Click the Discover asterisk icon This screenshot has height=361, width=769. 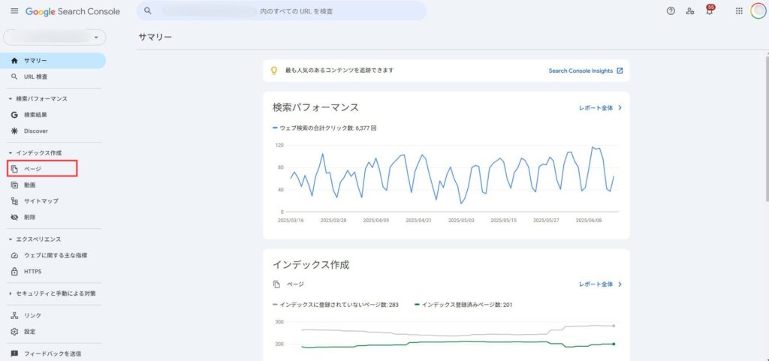click(x=14, y=131)
